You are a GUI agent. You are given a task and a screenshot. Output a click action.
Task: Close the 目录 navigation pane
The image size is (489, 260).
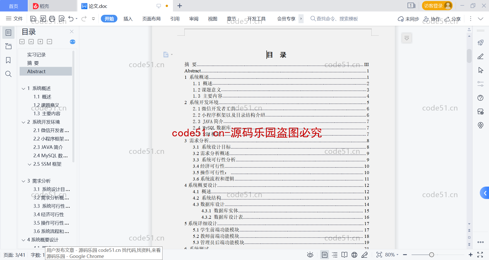point(72,32)
